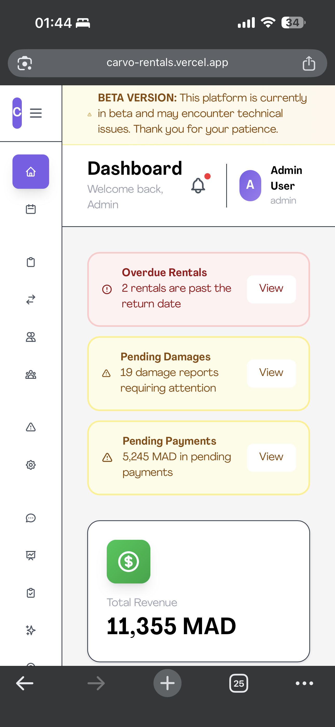Click the purple C logo avatar
335x727 pixels.
[x=17, y=113]
